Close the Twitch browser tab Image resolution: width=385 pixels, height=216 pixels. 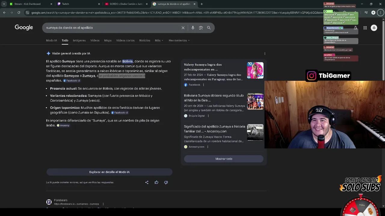(99, 4)
